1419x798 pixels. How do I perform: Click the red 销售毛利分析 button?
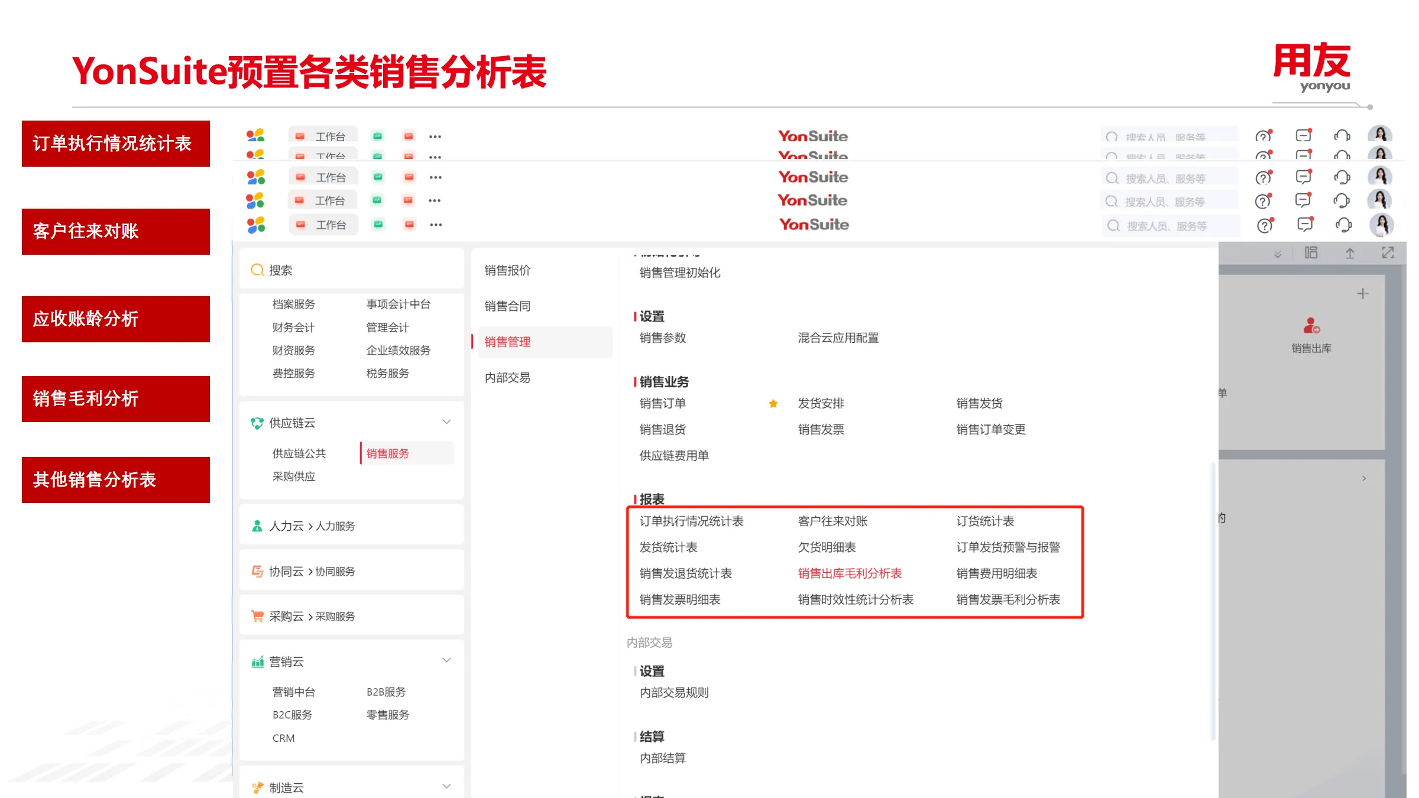tap(116, 399)
